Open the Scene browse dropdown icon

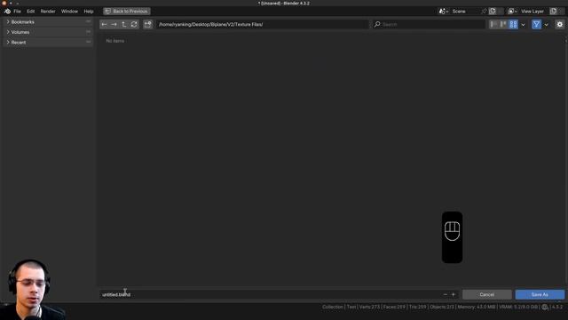[444, 12]
